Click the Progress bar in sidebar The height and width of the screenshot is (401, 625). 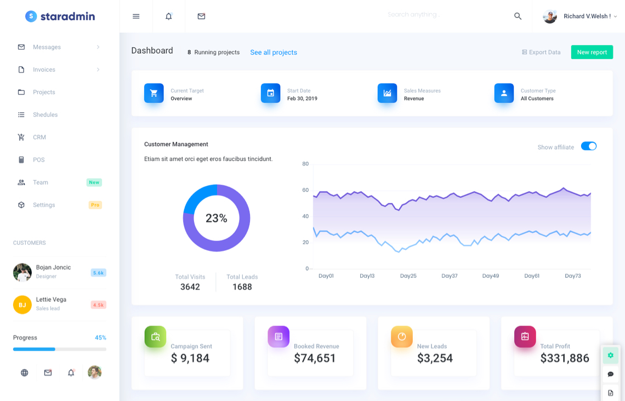(x=60, y=349)
